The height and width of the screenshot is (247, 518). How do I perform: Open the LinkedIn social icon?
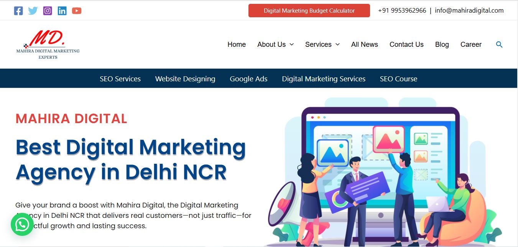tap(62, 11)
